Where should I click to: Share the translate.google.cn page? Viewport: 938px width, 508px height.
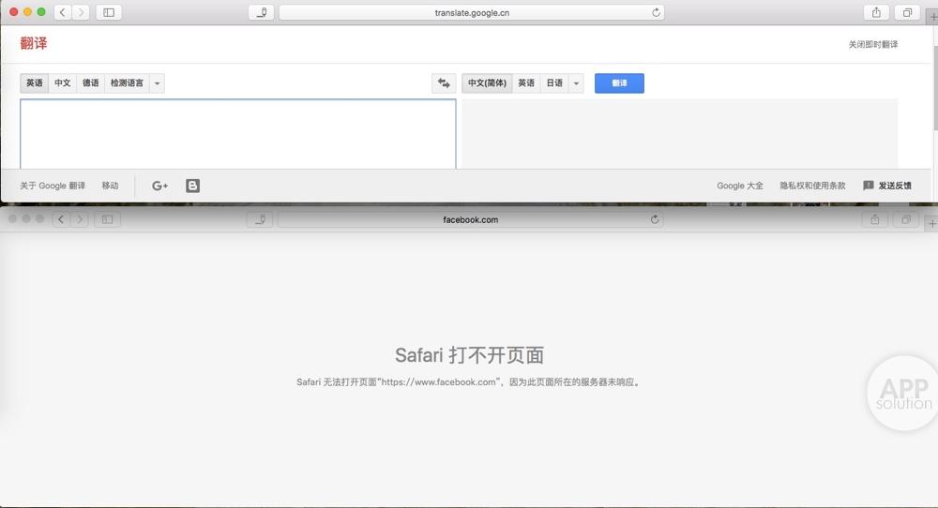(876, 12)
